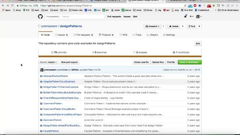Open the notifications bell
Image resolution: width=240 pixels, height=135 pixels.
pyautogui.click(x=185, y=16)
